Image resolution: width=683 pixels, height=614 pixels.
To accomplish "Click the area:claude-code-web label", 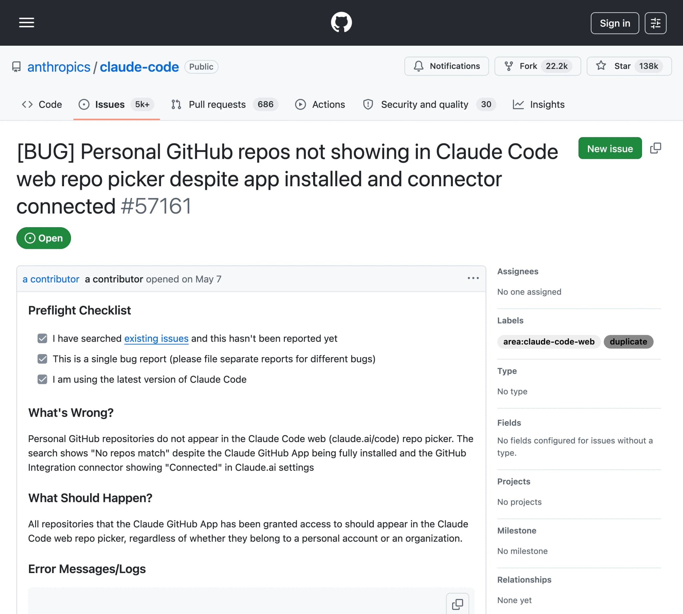I will [549, 342].
